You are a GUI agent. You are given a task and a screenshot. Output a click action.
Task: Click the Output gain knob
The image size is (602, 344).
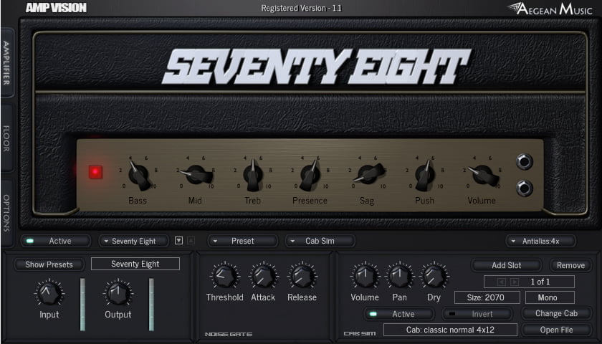118,293
